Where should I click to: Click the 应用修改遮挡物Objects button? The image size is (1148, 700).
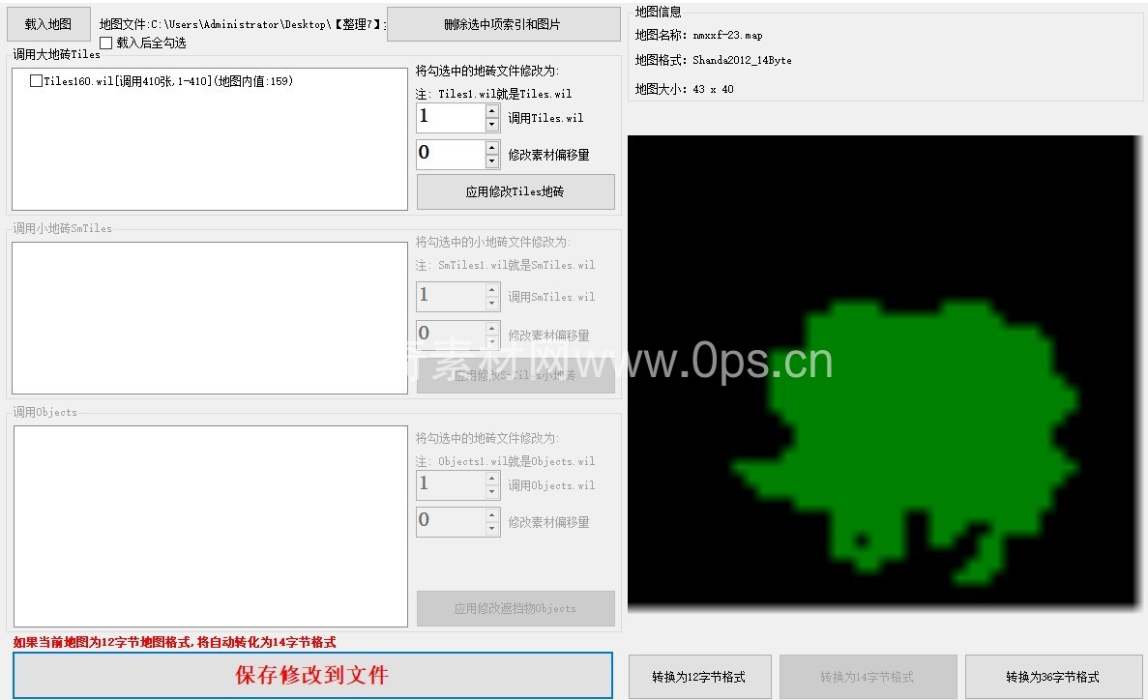pyautogui.click(x=515, y=608)
